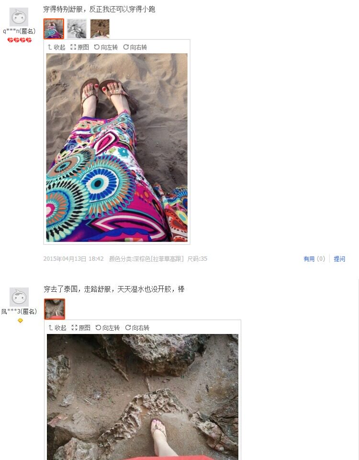Collapse the second review's expanded photo (收起)
Viewport: 359px width, 460px height.
pos(57,328)
